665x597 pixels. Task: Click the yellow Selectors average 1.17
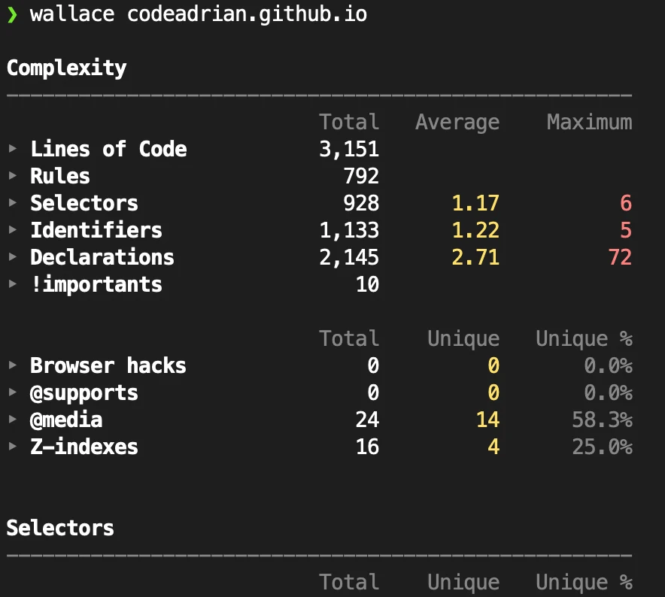pyautogui.click(x=475, y=203)
